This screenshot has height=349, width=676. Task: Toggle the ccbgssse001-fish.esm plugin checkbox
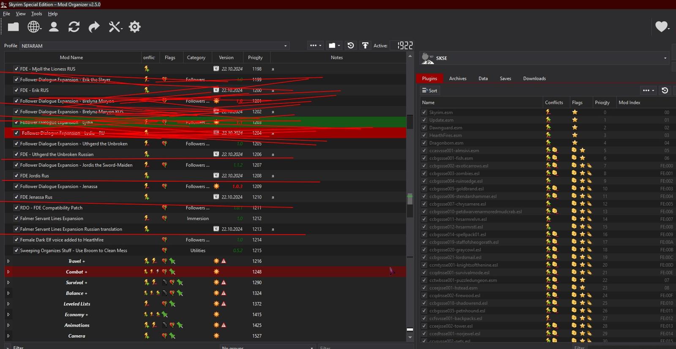pos(424,158)
